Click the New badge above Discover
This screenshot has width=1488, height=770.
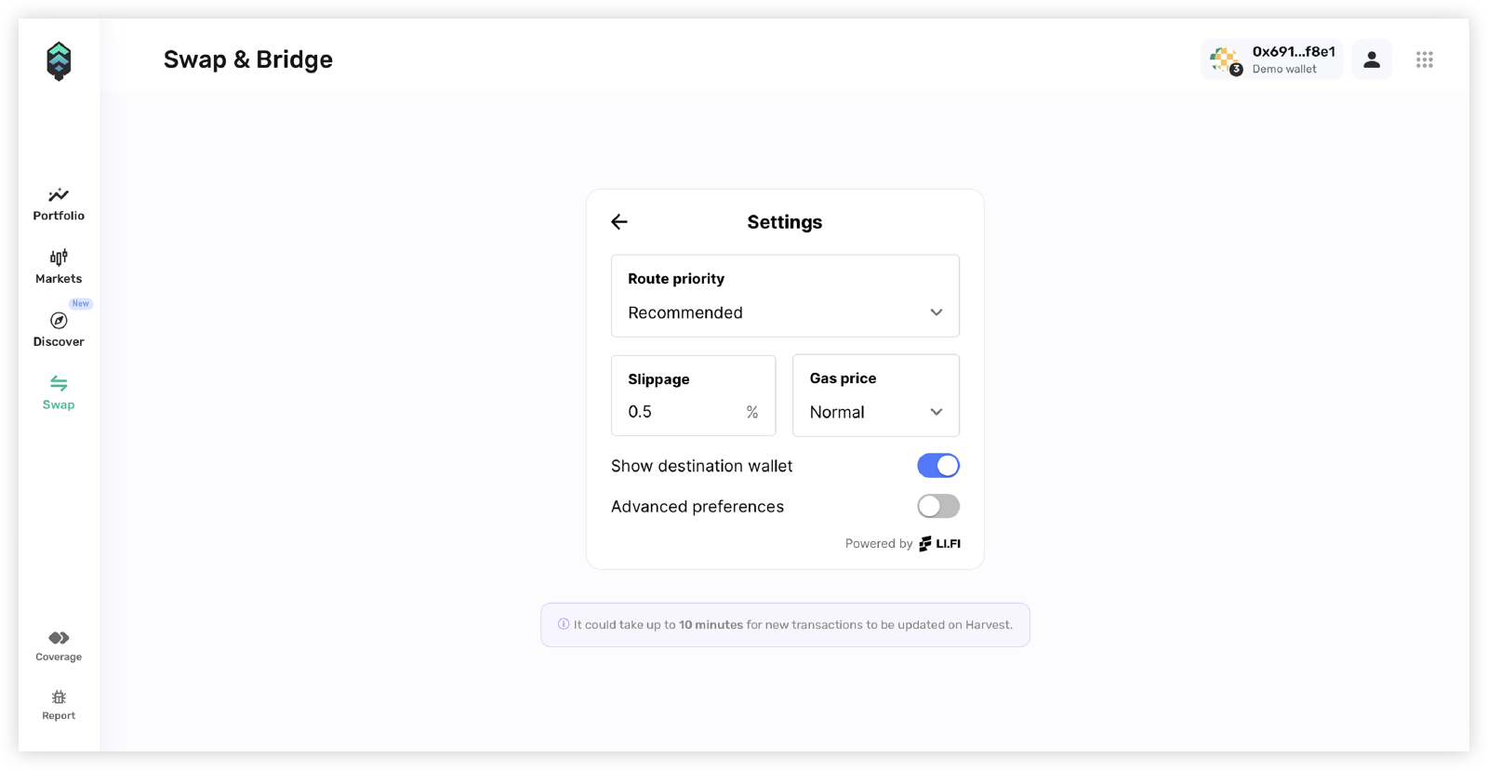pyautogui.click(x=81, y=303)
